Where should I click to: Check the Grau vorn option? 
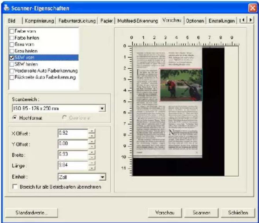pos(12,45)
